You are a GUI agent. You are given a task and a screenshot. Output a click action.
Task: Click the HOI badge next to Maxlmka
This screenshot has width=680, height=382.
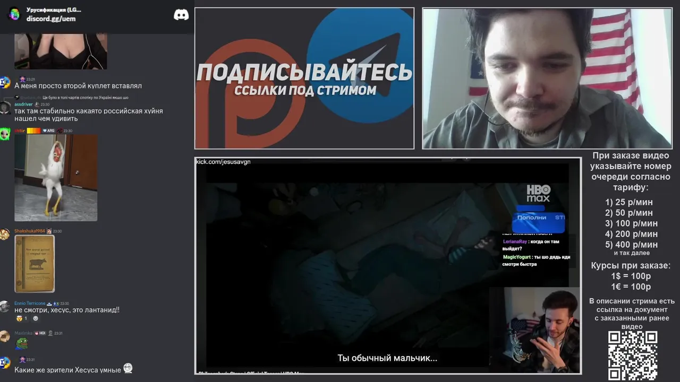click(40, 333)
